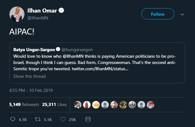This screenshot has width=195, height=127.
Task: Click the last liker avatar in row
Action: point(150,104)
